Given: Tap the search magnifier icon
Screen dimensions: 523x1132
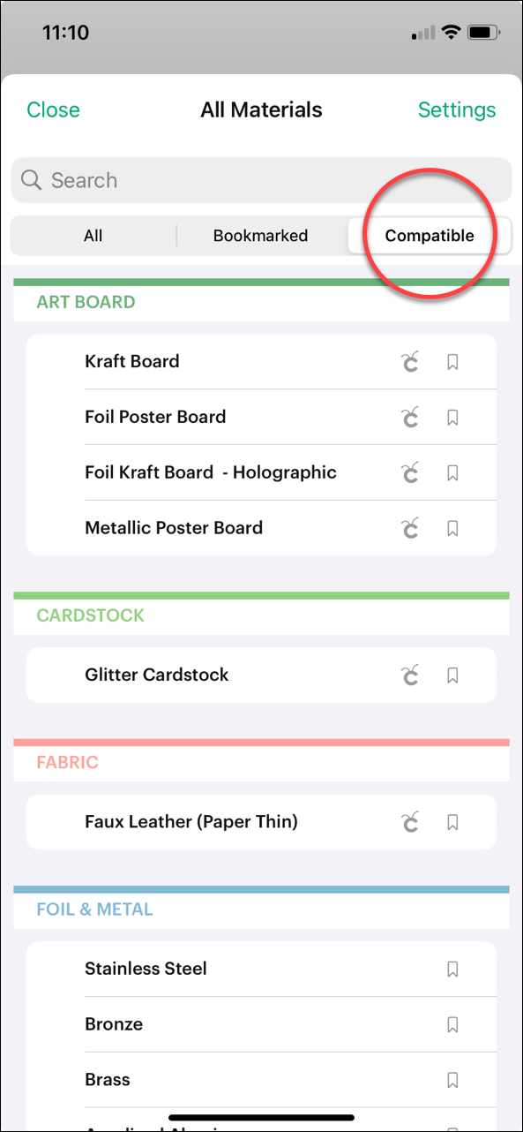Looking at the screenshot, I should [x=31, y=180].
